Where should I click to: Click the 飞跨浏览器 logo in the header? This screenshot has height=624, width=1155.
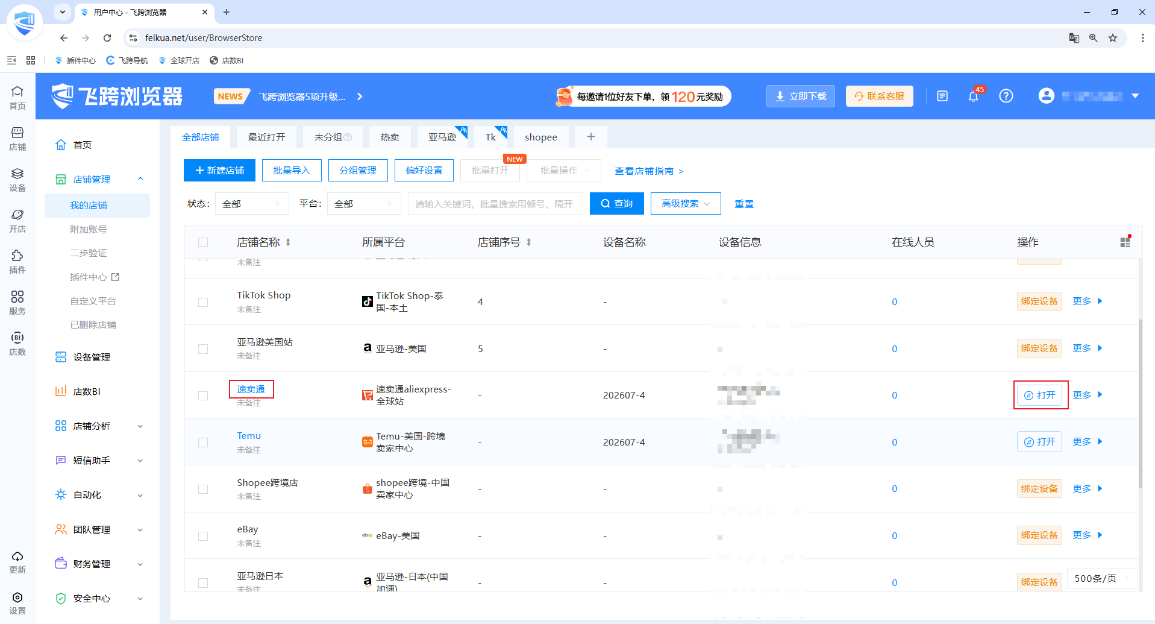pyautogui.click(x=117, y=96)
